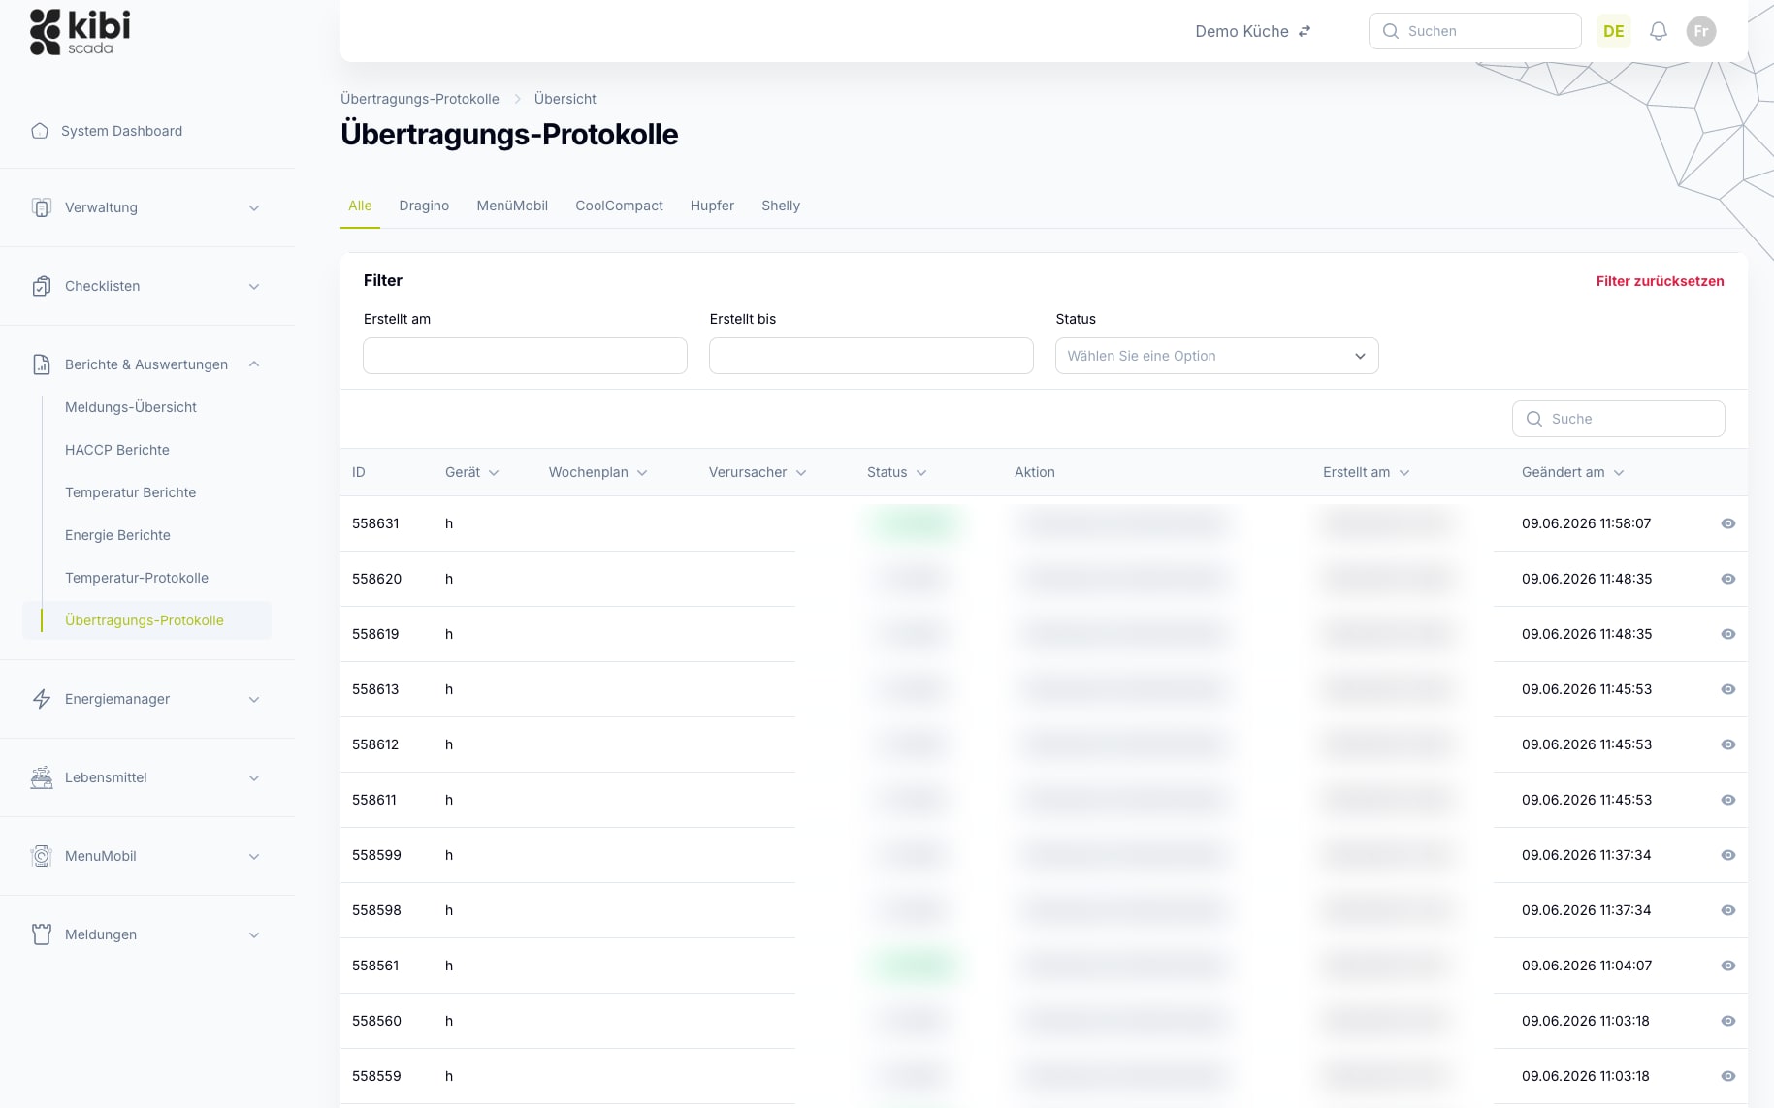The image size is (1774, 1108).
Task: Expand the Energiemanager chevron
Action: coord(254,699)
